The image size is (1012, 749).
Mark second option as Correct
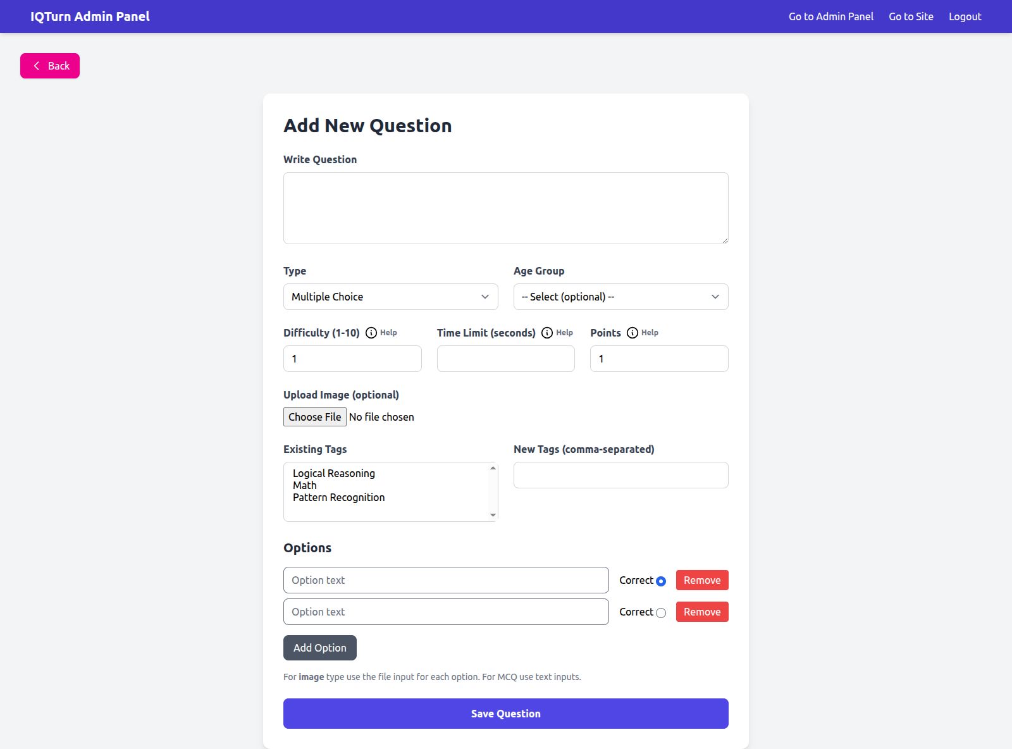tap(661, 613)
